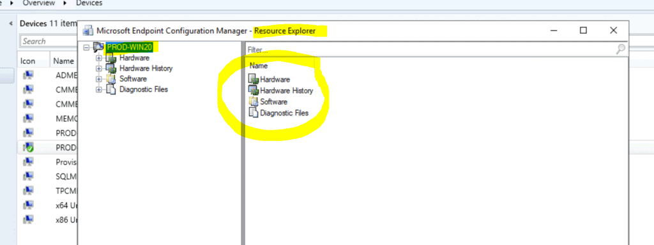Expand the Diagnostic Files tree node
The width and height of the screenshot is (654, 245).
click(99, 89)
